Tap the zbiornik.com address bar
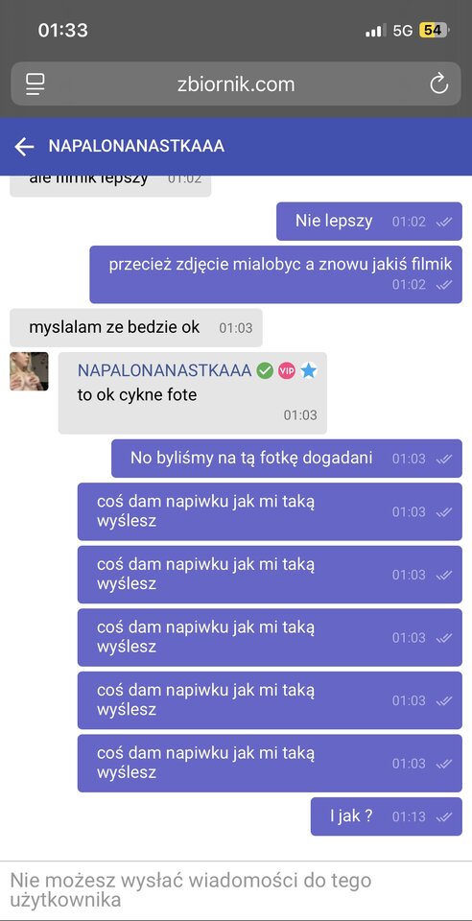The height and width of the screenshot is (921, 472). point(236,84)
